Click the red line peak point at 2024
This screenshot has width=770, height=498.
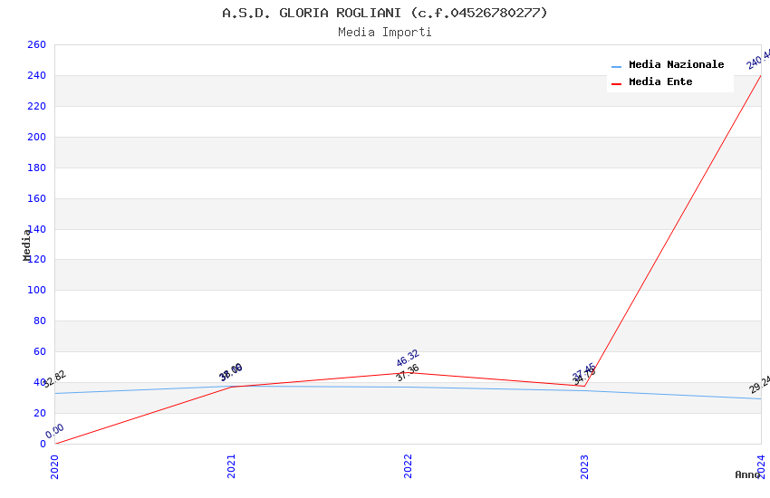pyautogui.click(x=761, y=75)
